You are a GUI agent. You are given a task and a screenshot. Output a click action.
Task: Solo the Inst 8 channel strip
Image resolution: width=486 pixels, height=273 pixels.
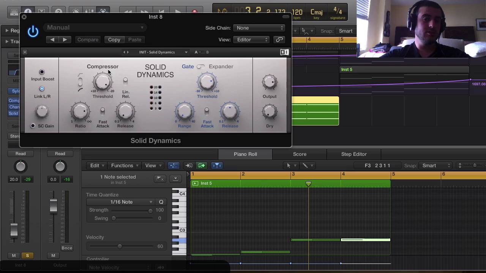coord(27,256)
